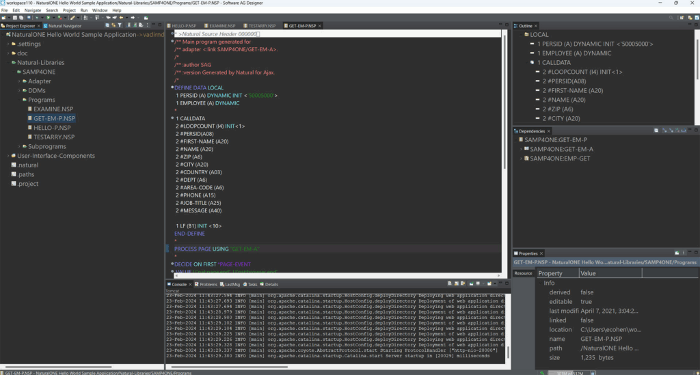Close the Project Explorer view tab
Viewport: 700px width, 375px height.
point(39,26)
